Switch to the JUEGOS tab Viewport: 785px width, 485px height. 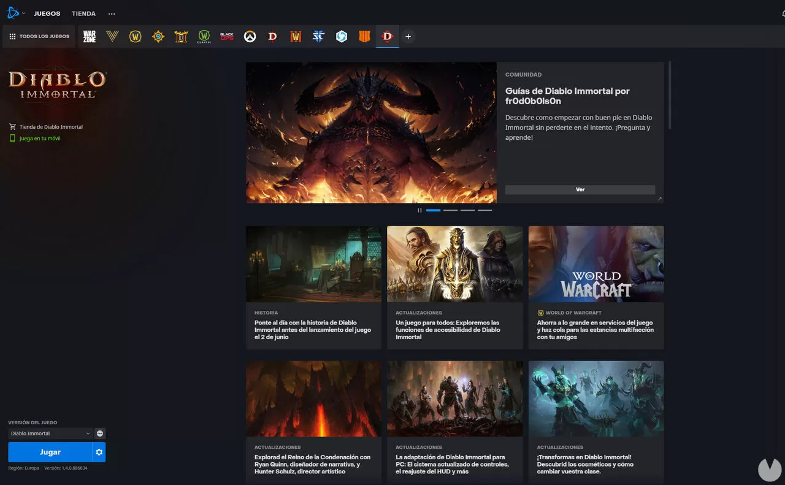(47, 13)
